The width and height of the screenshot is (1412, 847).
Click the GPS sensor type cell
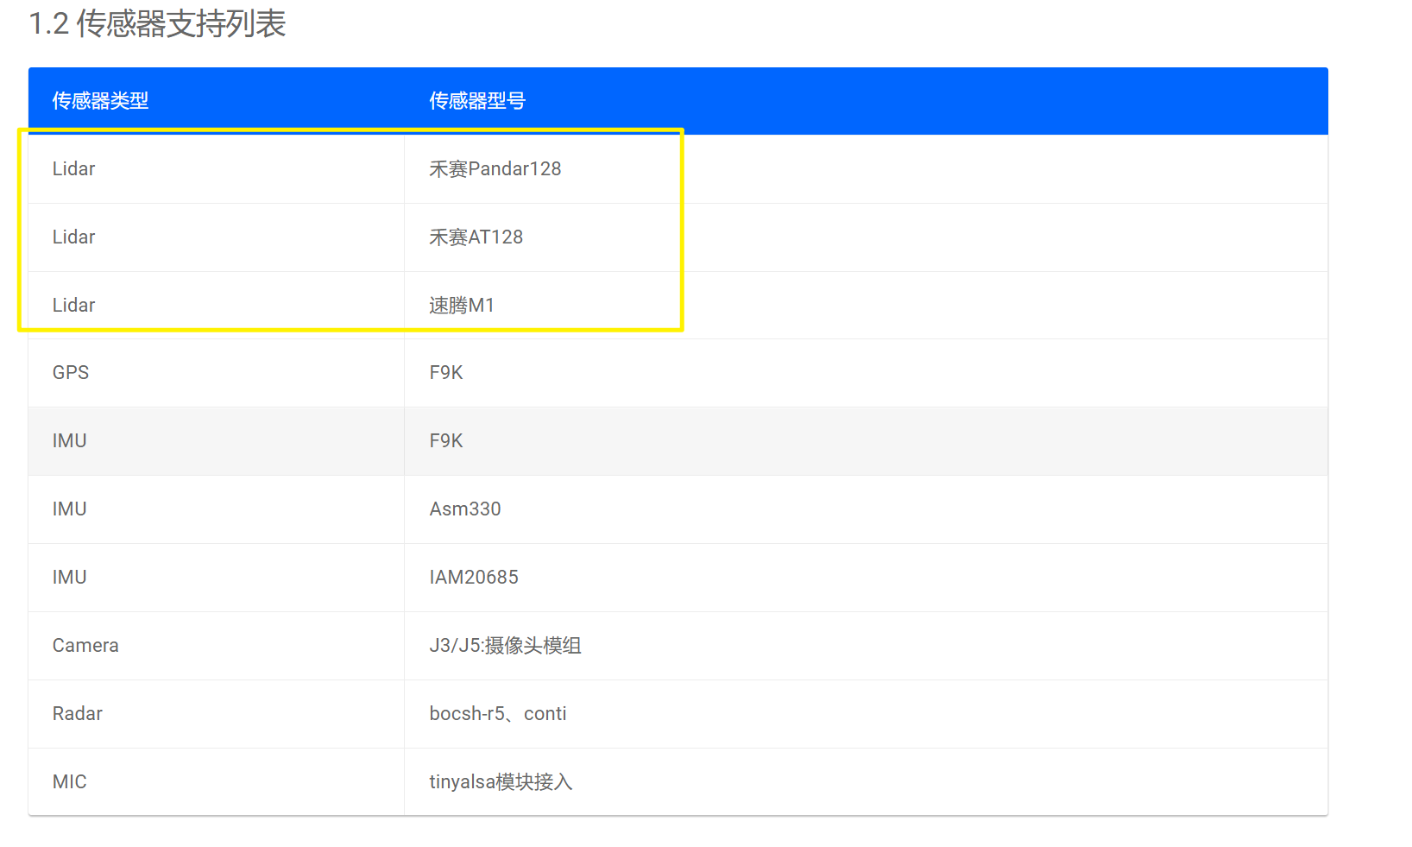pos(71,373)
